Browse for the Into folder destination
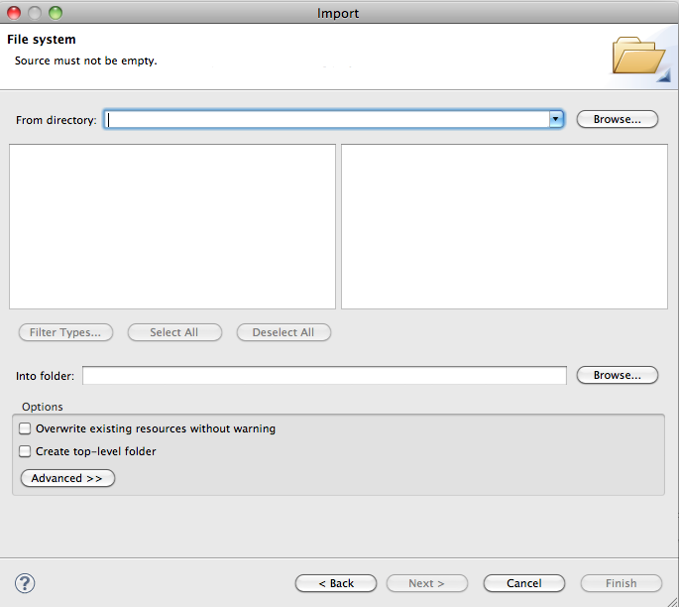679x607 pixels. tap(618, 376)
